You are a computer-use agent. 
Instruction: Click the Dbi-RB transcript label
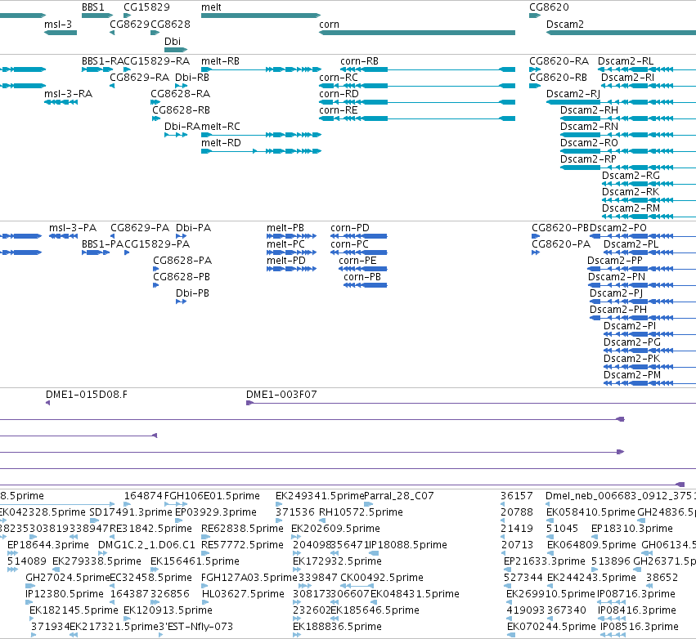(x=191, y=78)
